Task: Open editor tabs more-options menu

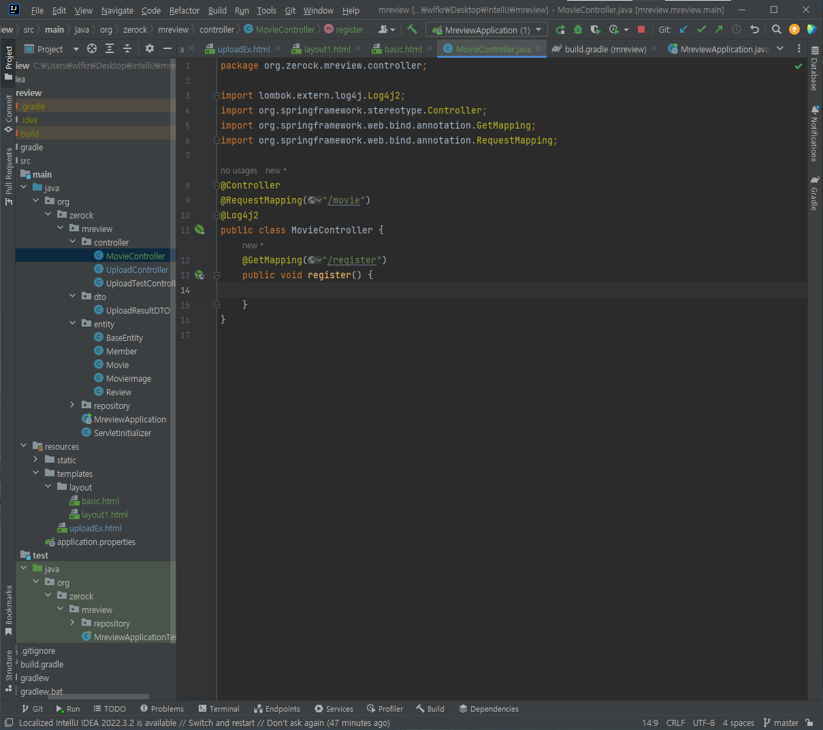Action: click(799, 48)
